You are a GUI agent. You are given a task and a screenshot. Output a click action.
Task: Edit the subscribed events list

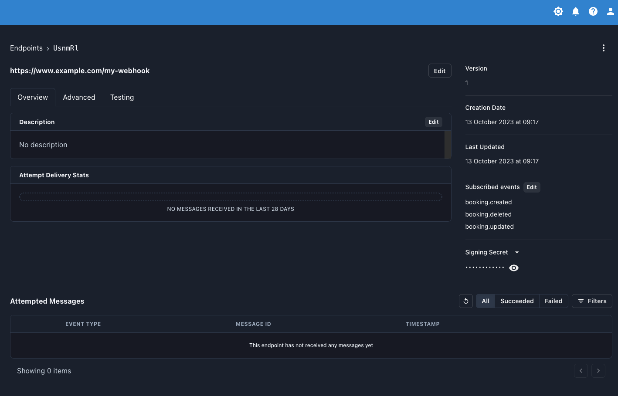[x=531, y=187]
